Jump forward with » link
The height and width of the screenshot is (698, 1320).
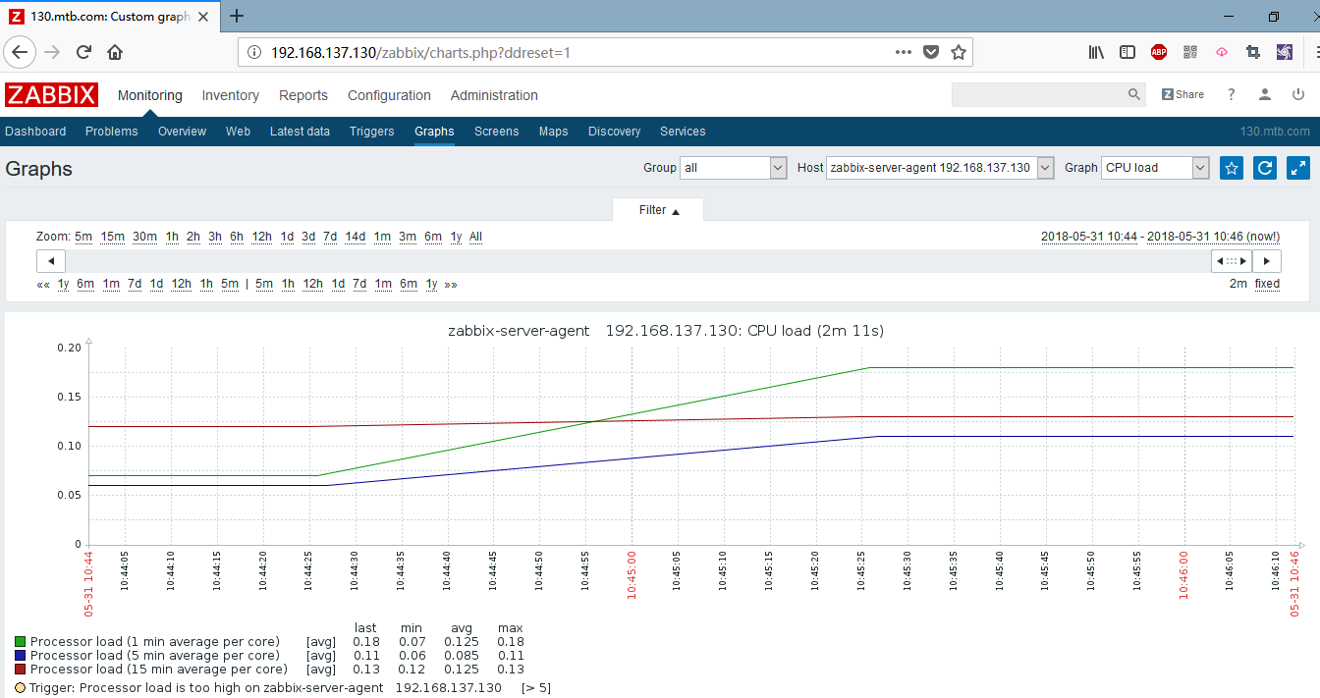pyautogui.click(x=451, y=284)
